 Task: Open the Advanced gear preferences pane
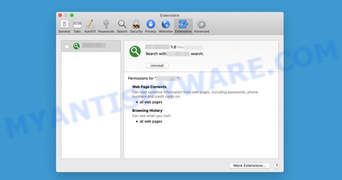coord(202,26)
